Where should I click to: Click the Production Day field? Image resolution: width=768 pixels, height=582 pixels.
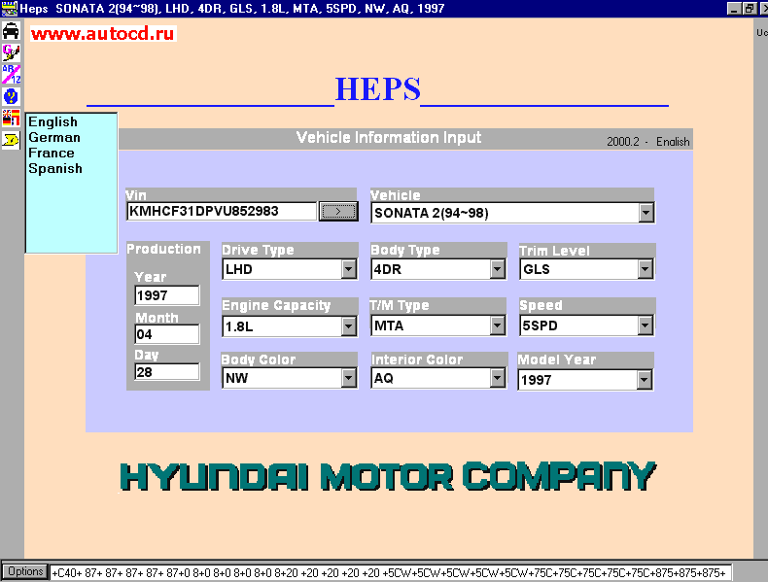click(x=167, y=372)
